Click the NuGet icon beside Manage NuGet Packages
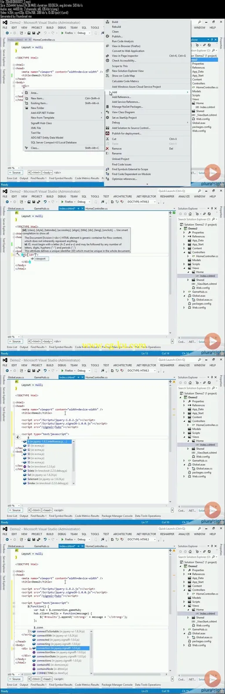The image size is (225, 694). pyautogui.click(x=108, y=107)
